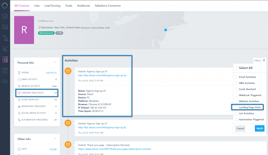
Task: Select the Website Activity row showing 1266
Action: coord(37,86)
